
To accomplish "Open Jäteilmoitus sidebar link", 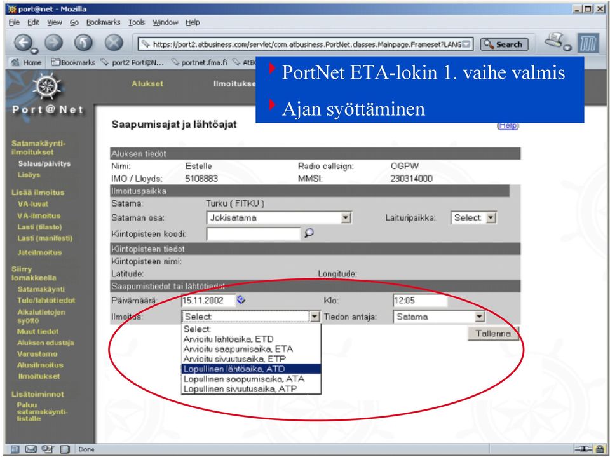I will [x=39, y=252].
